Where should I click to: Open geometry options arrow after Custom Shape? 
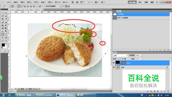(x=42, y=6)
